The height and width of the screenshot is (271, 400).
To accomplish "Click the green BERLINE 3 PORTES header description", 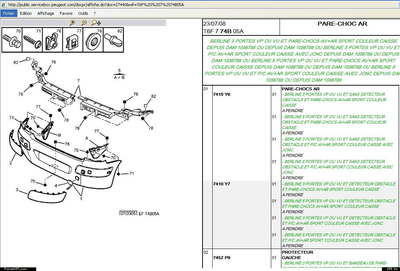I will tap(302, 60).
